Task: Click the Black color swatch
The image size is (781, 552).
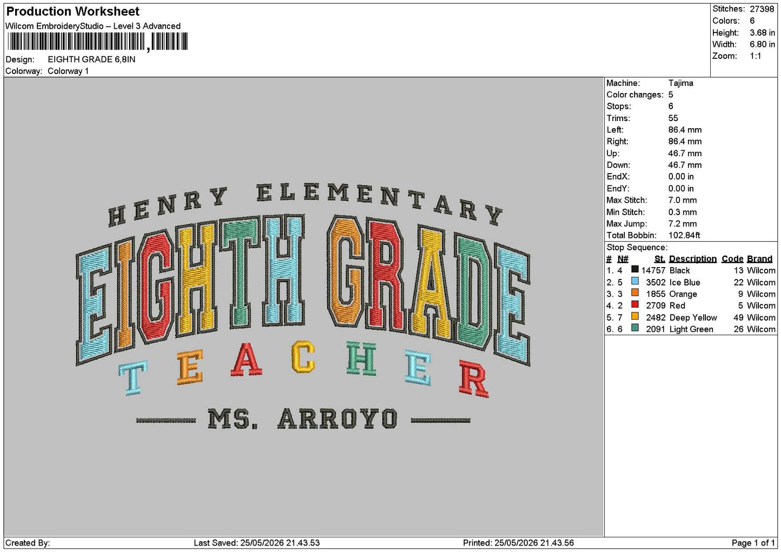Action: [635, 270]
